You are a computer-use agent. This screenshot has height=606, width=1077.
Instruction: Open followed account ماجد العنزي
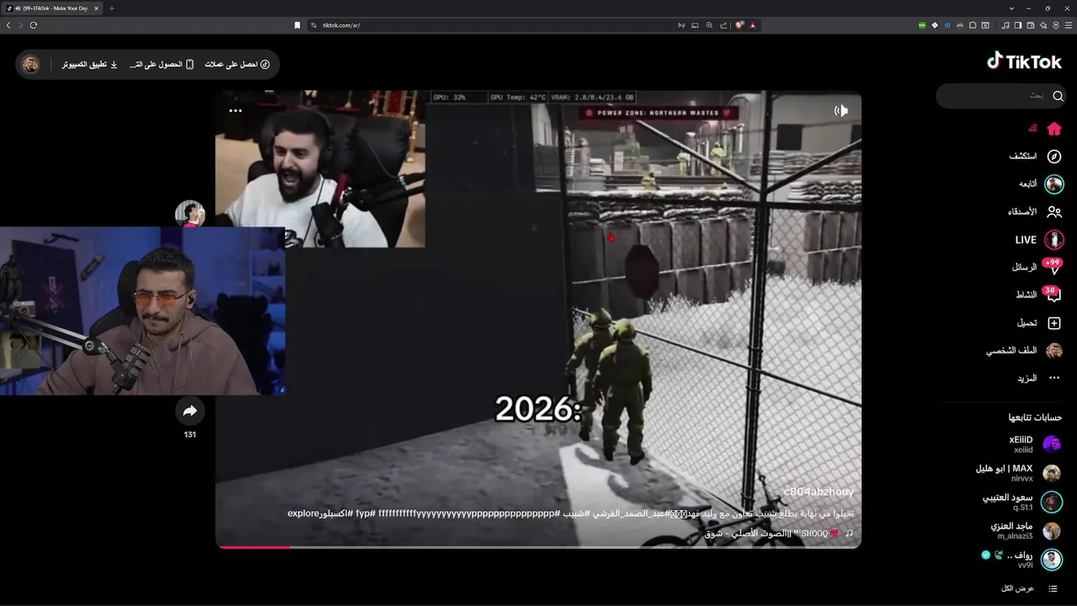(x=1027, y=530)
